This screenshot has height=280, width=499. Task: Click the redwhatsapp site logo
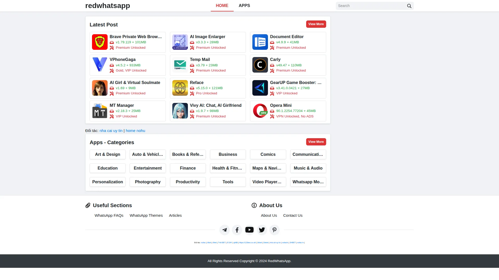tap(108, 5)
